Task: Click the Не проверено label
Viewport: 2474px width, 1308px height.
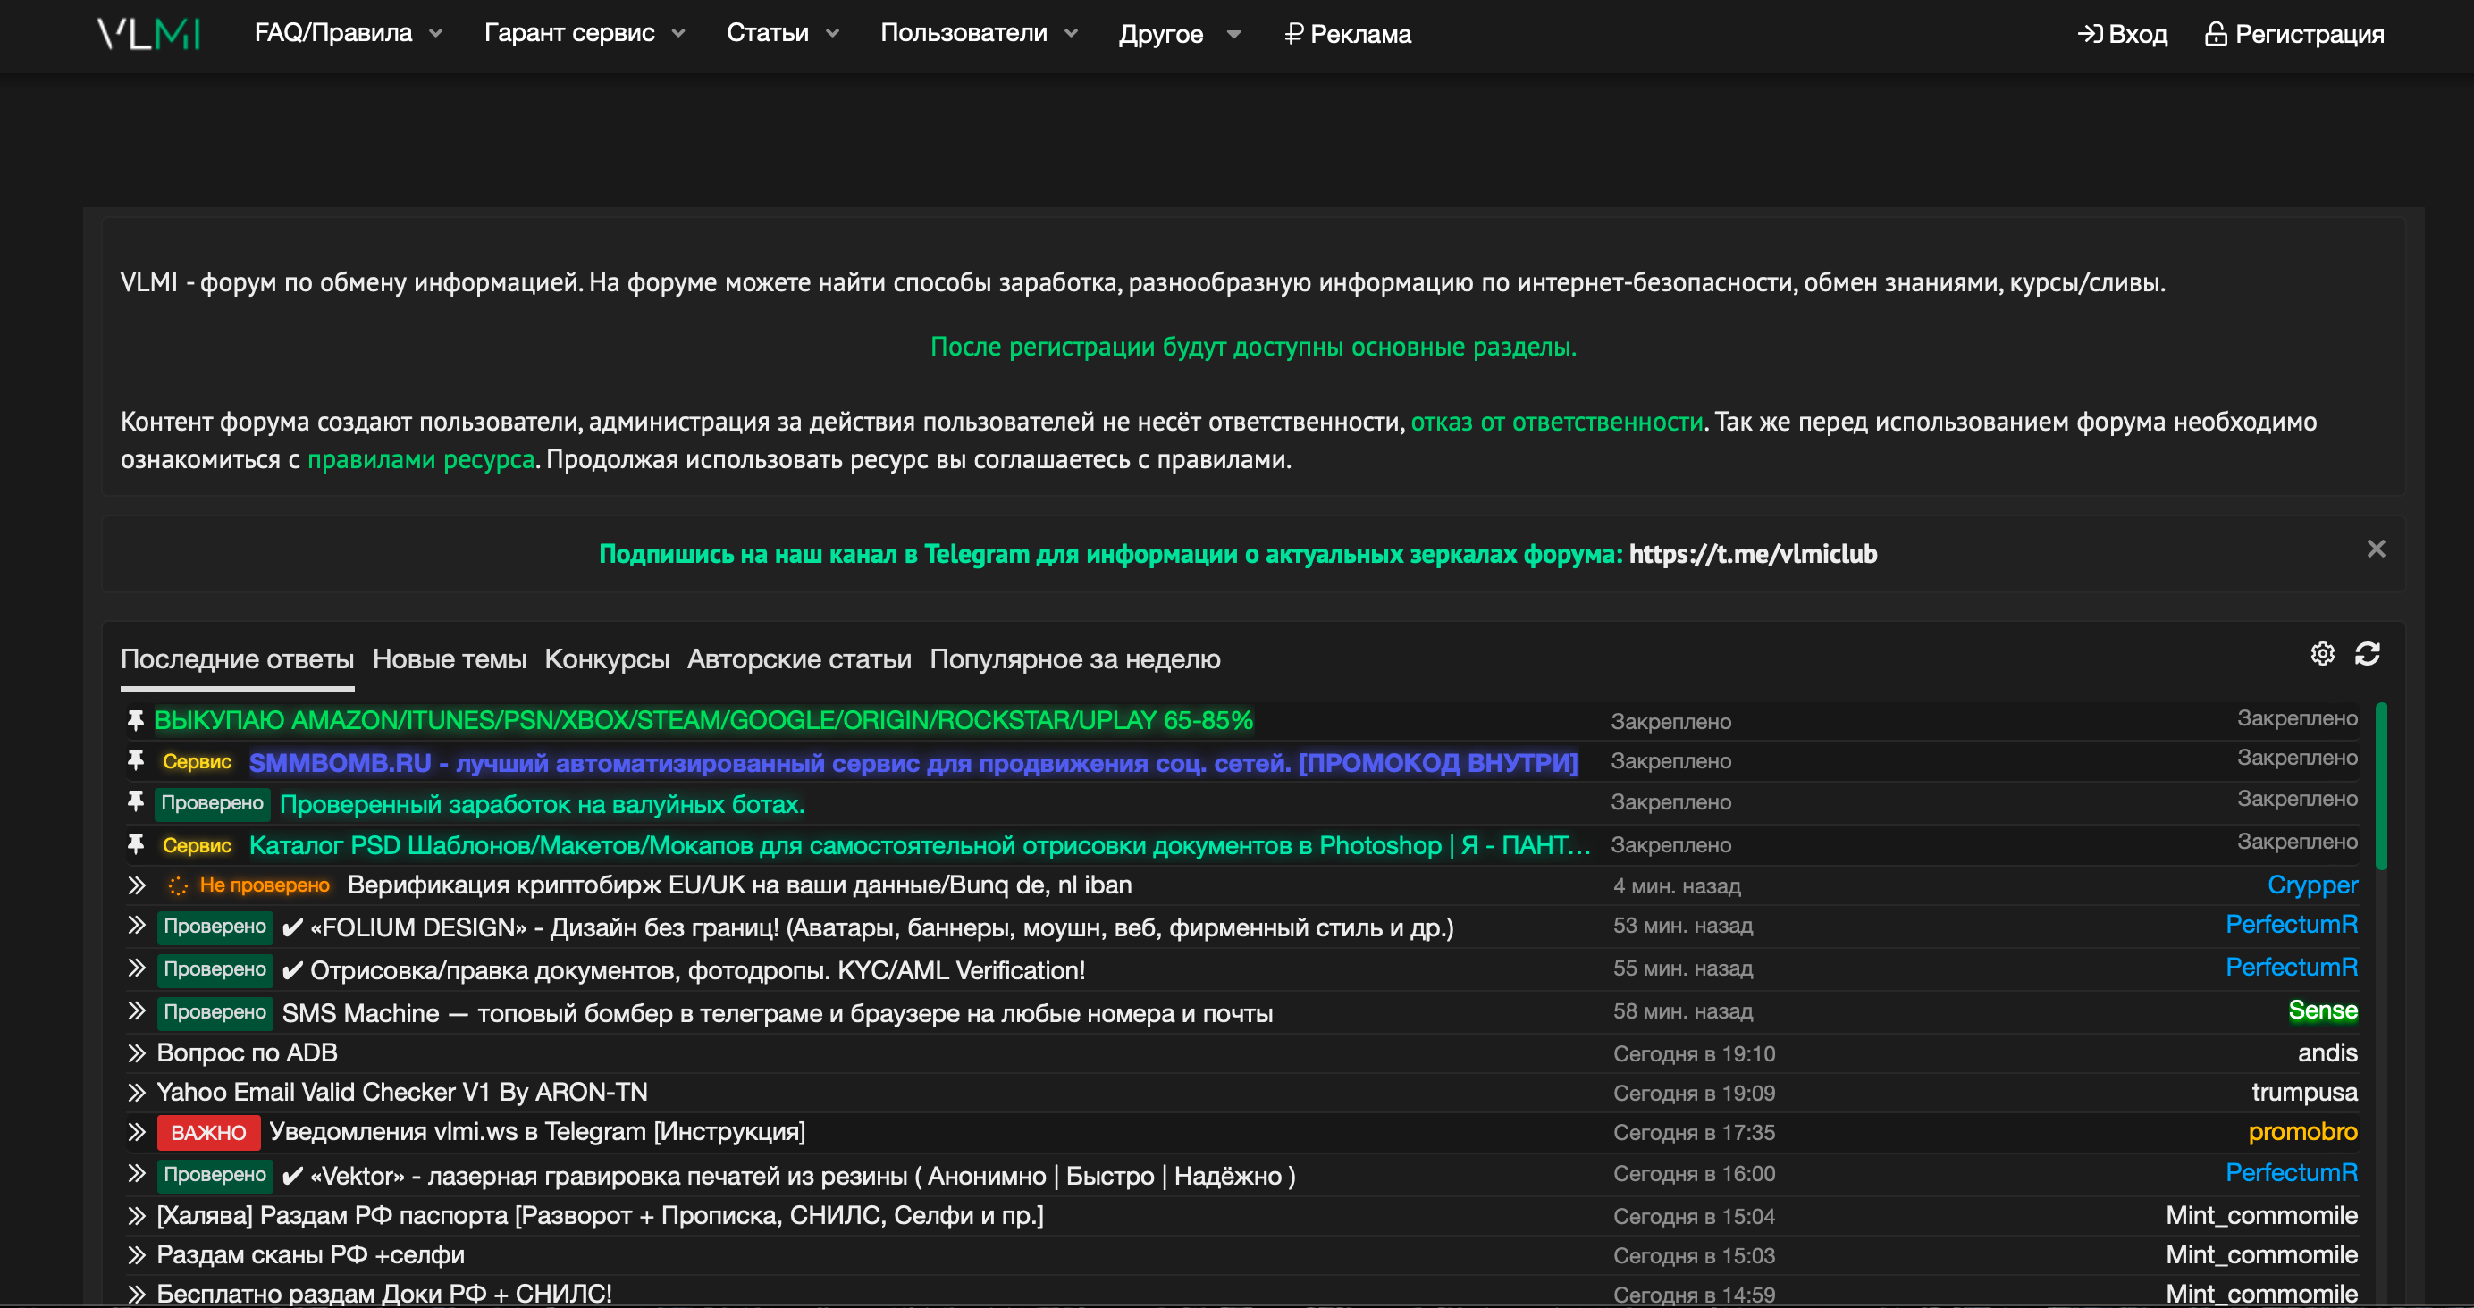Action: [x=264, y=885]
